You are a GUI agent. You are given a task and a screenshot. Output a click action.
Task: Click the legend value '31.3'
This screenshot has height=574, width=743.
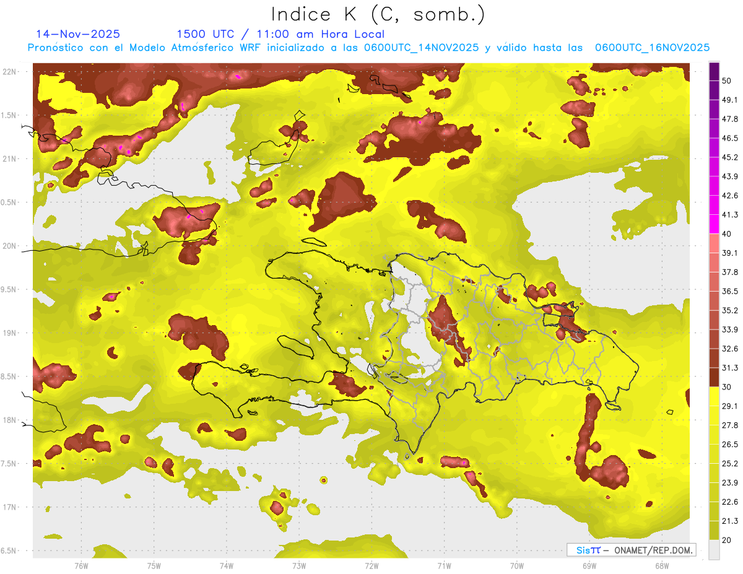tap(730, 368)
